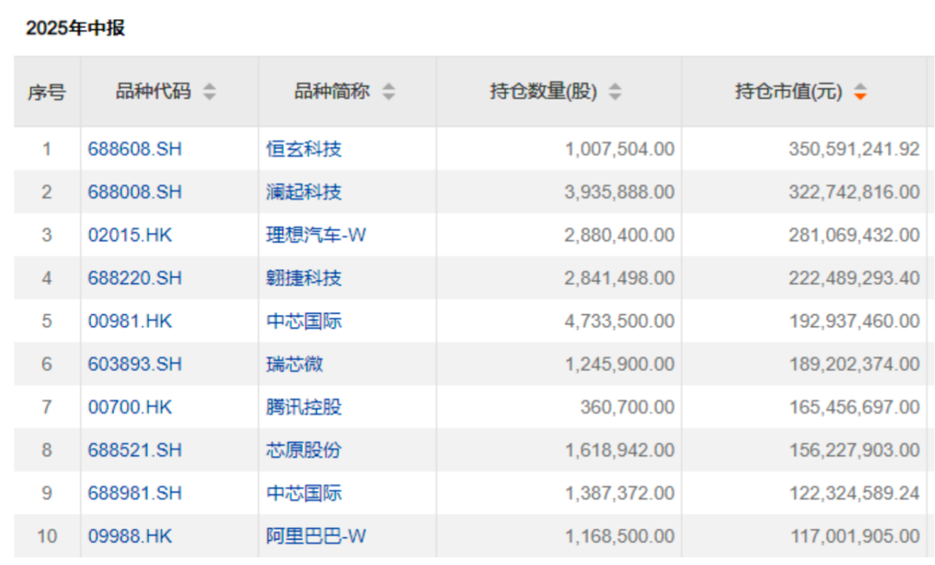
Task: Select market value 322,742,816.00
Action: (854, 192)
